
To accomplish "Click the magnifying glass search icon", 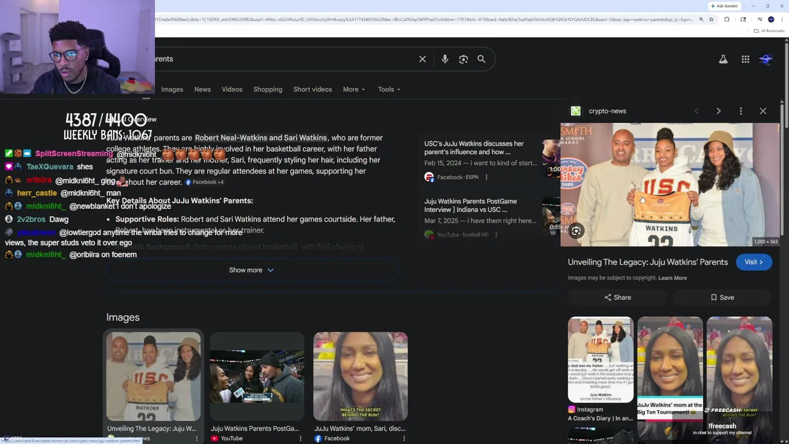I will point(481,59).
